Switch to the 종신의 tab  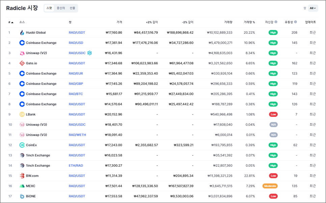61,8
